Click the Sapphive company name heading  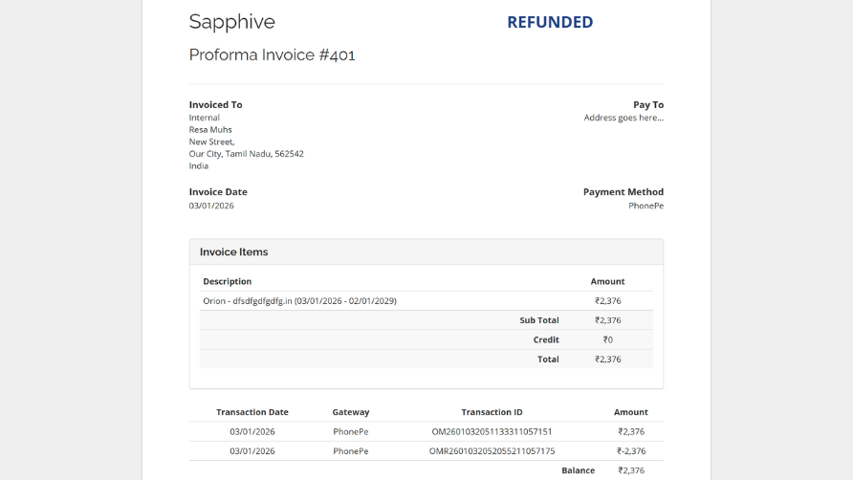[x=231, y=22]
